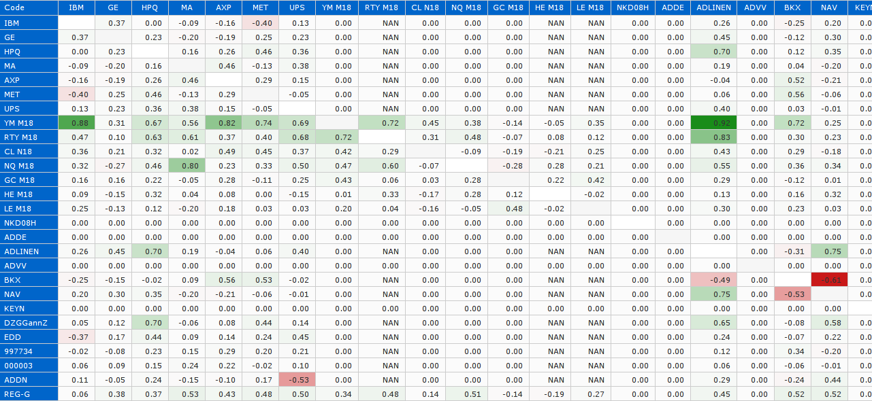Click the EDD row label

[x=29, y=337]
